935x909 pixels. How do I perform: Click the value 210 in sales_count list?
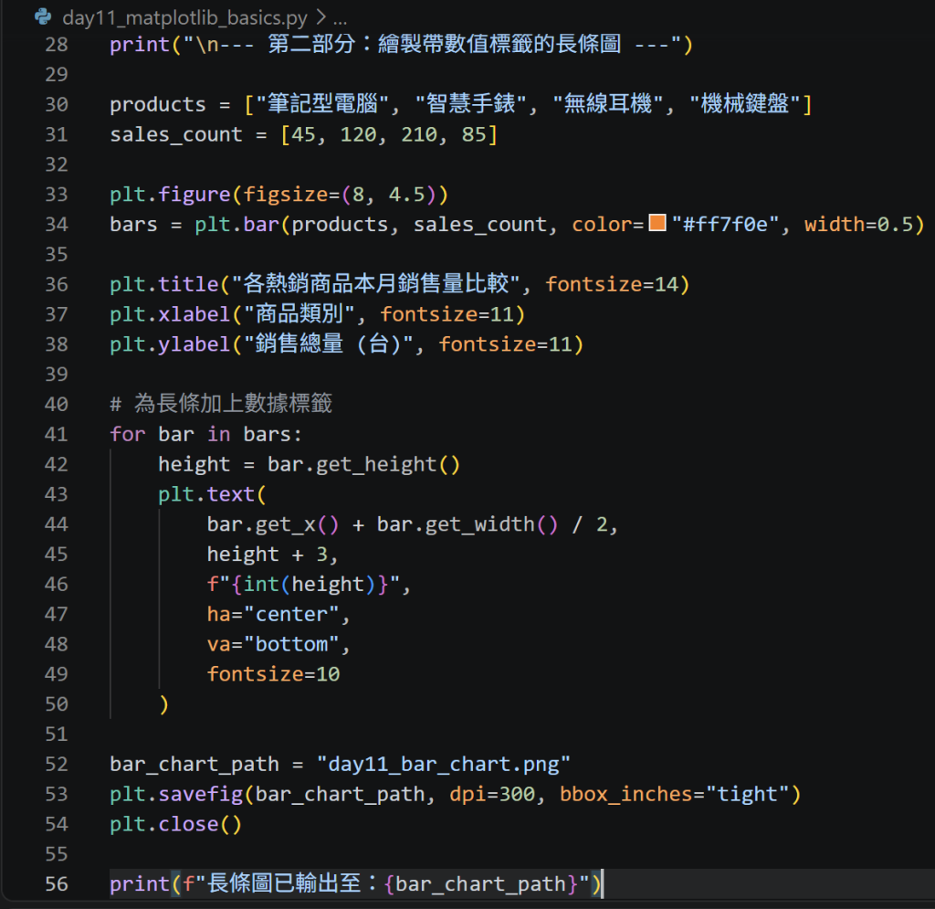(419, 135)
